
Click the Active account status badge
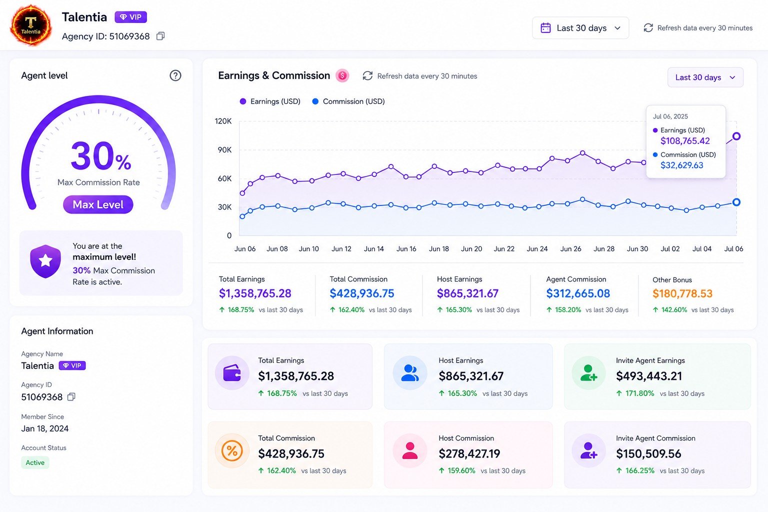click(x=35, y=462)
